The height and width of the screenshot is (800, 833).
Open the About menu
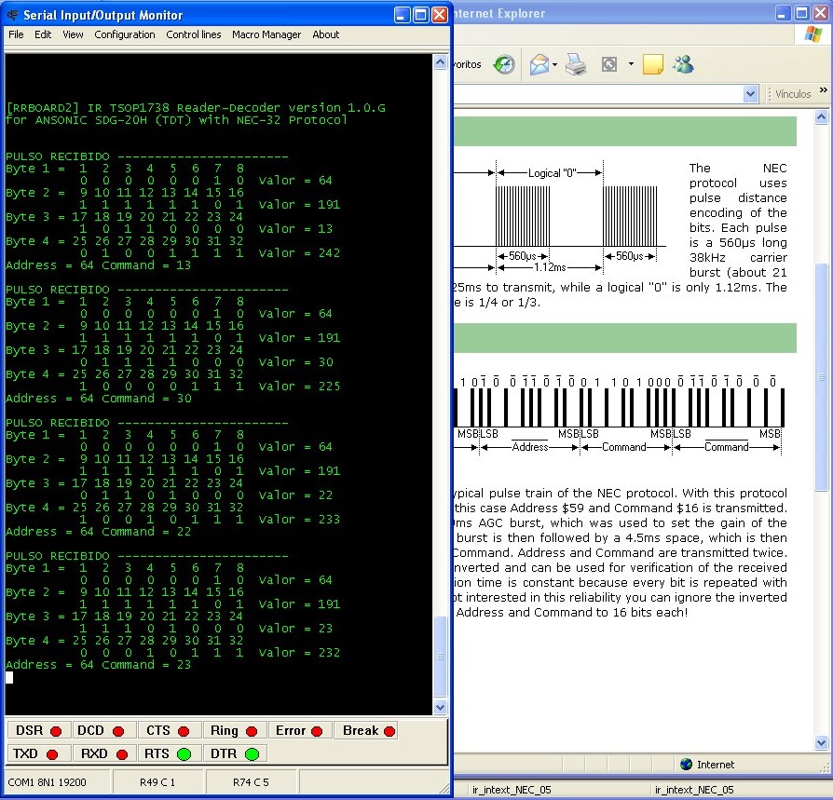[326, 34]
